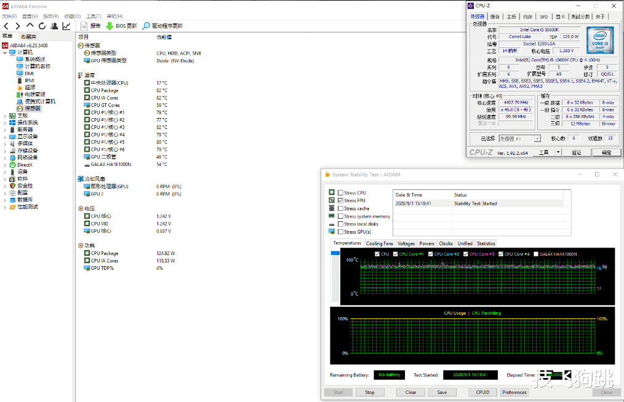Toggle the CPU Core #1 graph checkbox
Viewport: 624px width, 402px height.
[396, 254]
